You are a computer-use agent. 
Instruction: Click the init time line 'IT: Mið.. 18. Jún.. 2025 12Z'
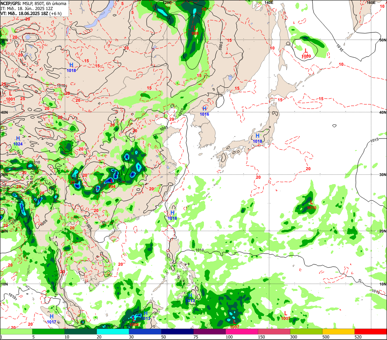click(x=27, y=9)
